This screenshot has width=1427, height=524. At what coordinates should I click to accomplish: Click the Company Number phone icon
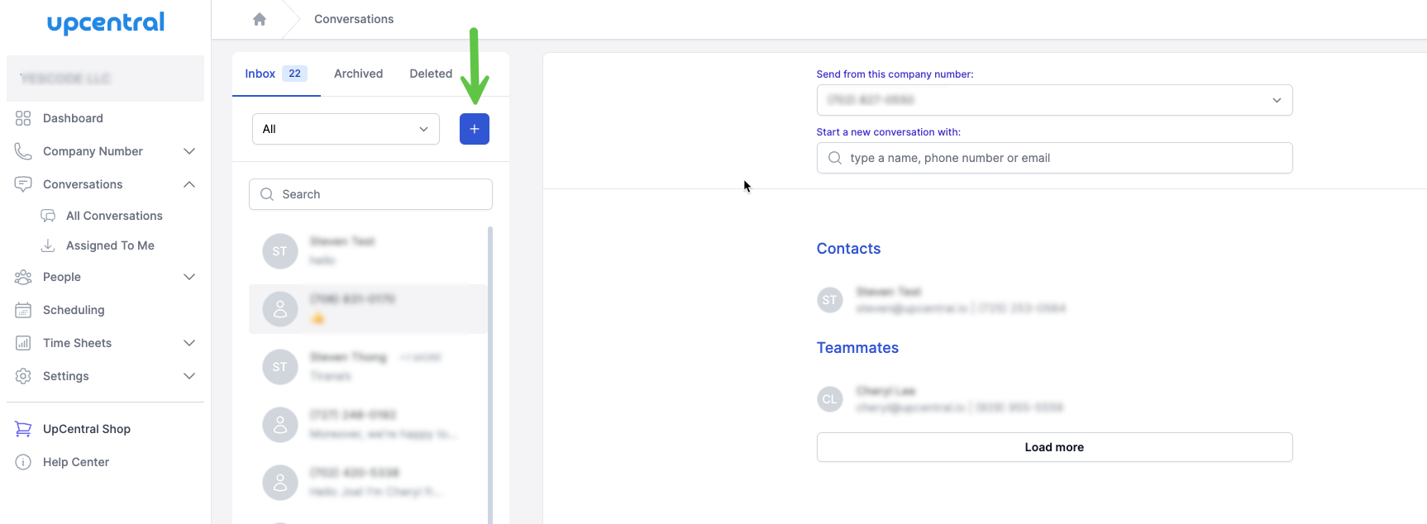(22, 150)
